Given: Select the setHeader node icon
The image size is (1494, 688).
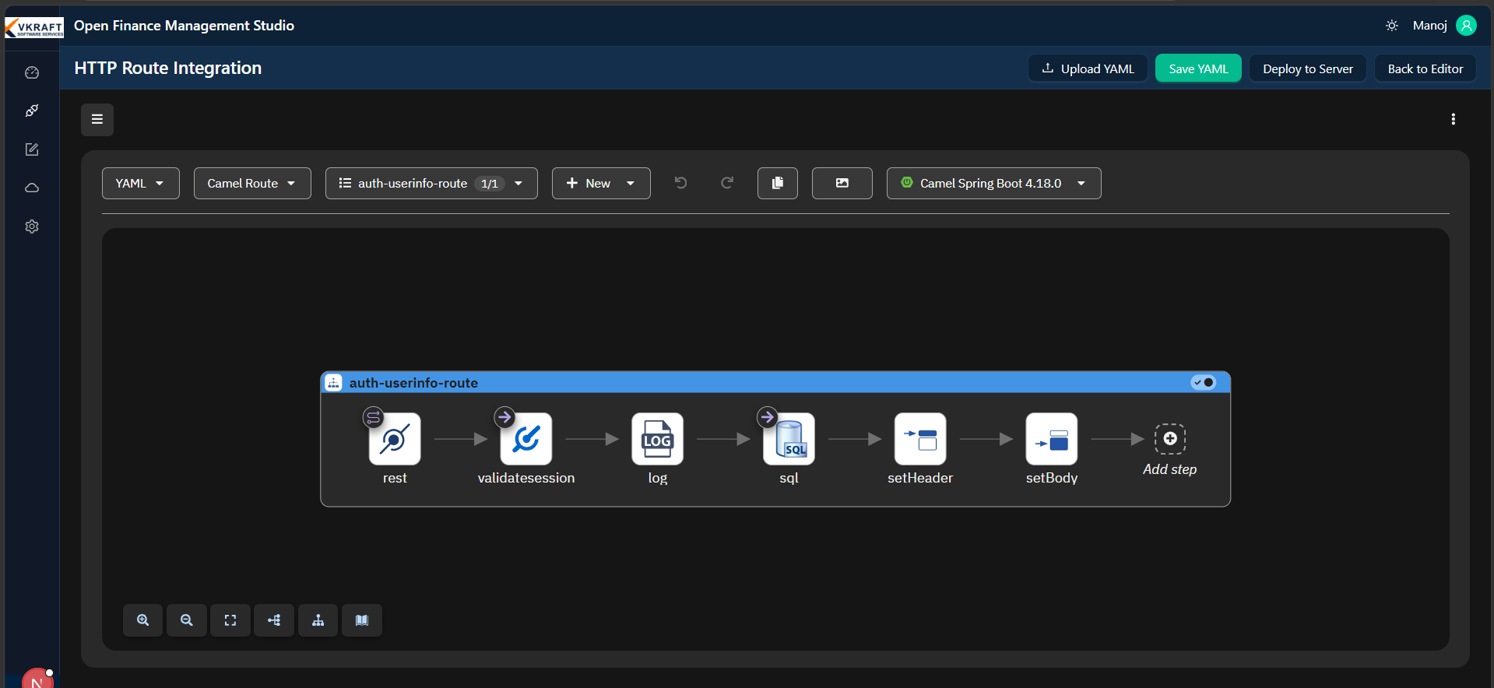Looking at the screenshot, I should tap(920, 439).
